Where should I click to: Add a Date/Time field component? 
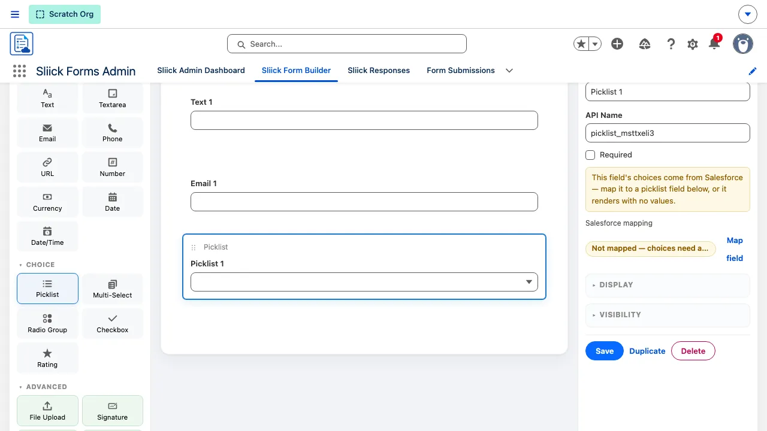[47, 236]
